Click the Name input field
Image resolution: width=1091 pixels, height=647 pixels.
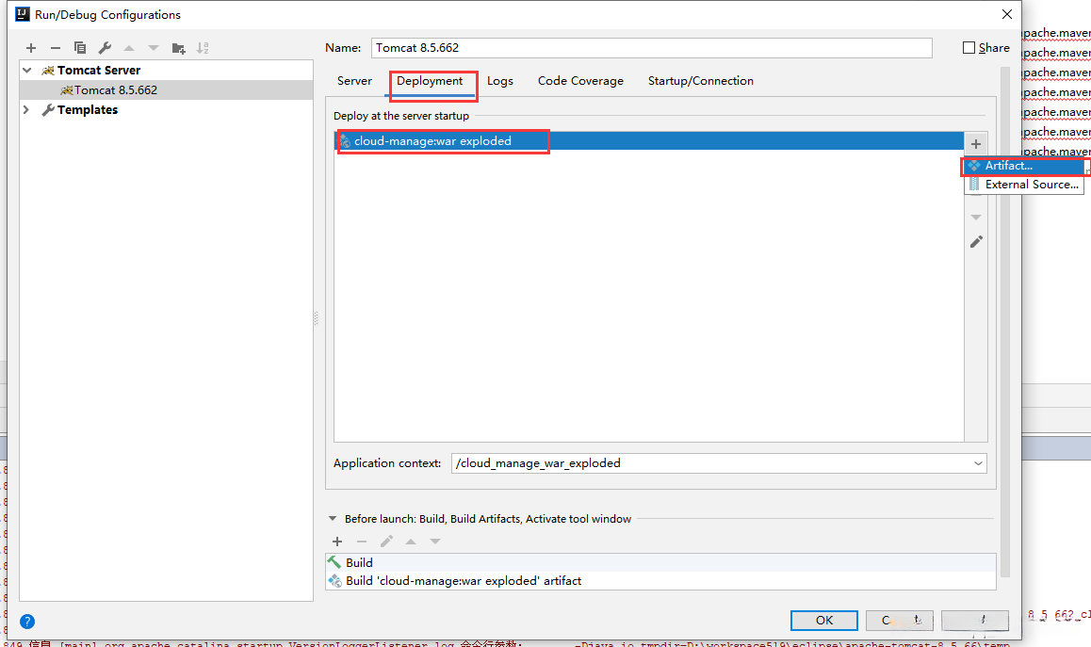651,48
